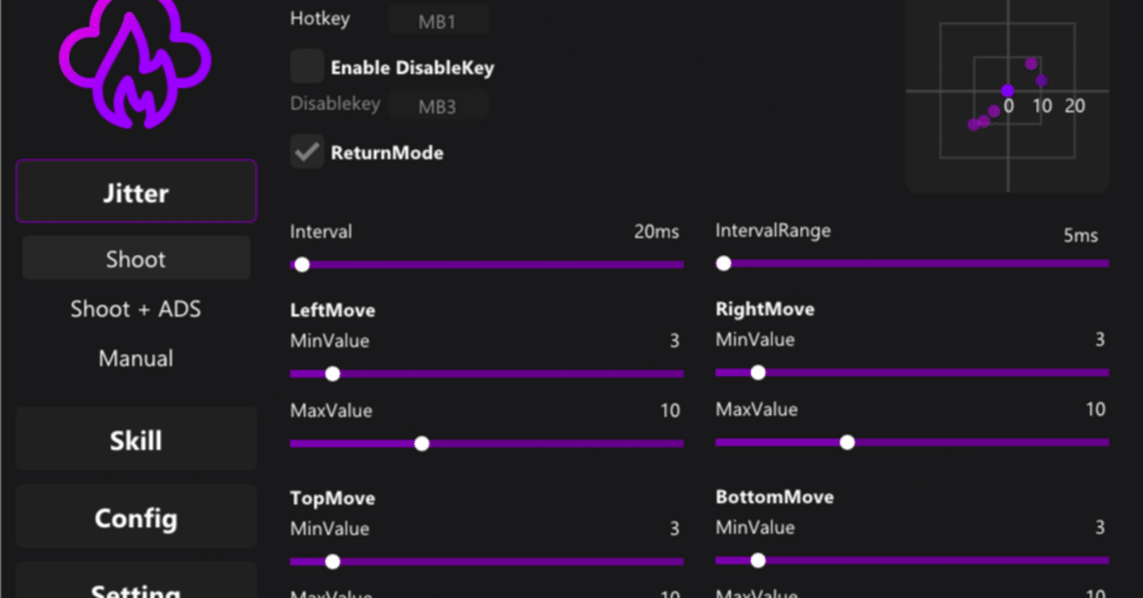Enable the DisableKey checkbox
This screenshot has width=1143, height=598.
point(307,67)
